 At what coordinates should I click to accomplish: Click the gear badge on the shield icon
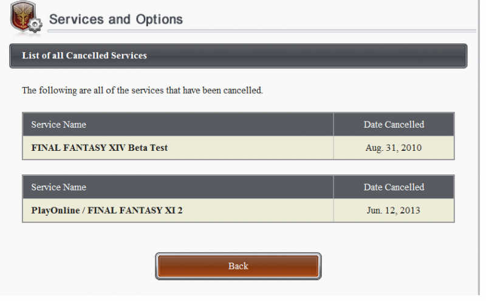point(35,25)
